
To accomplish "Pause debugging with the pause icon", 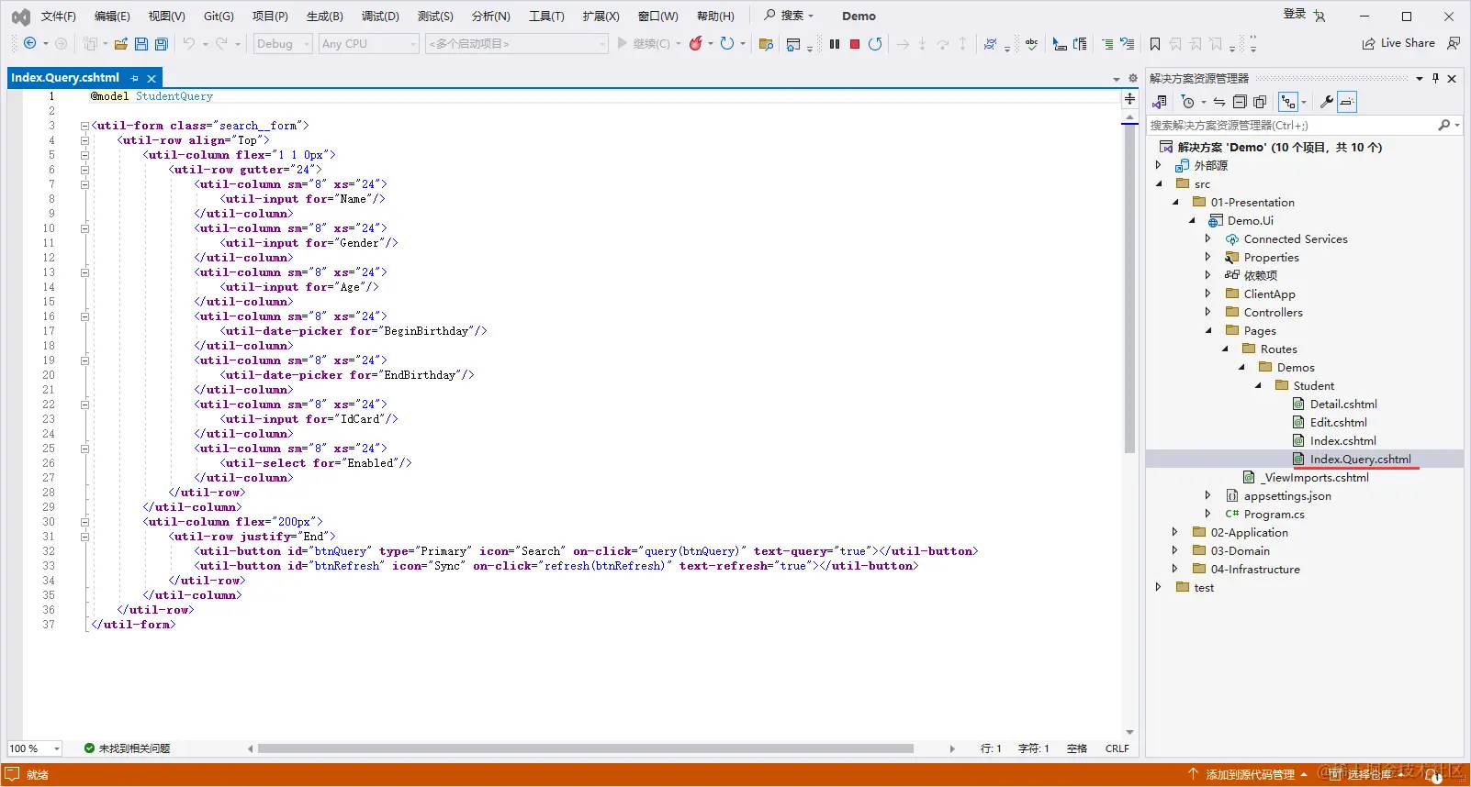I will (835, 43).
